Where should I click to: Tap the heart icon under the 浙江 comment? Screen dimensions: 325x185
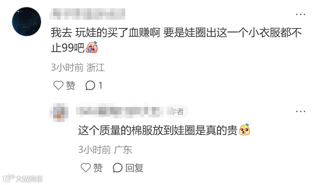(x=58, y=85)
